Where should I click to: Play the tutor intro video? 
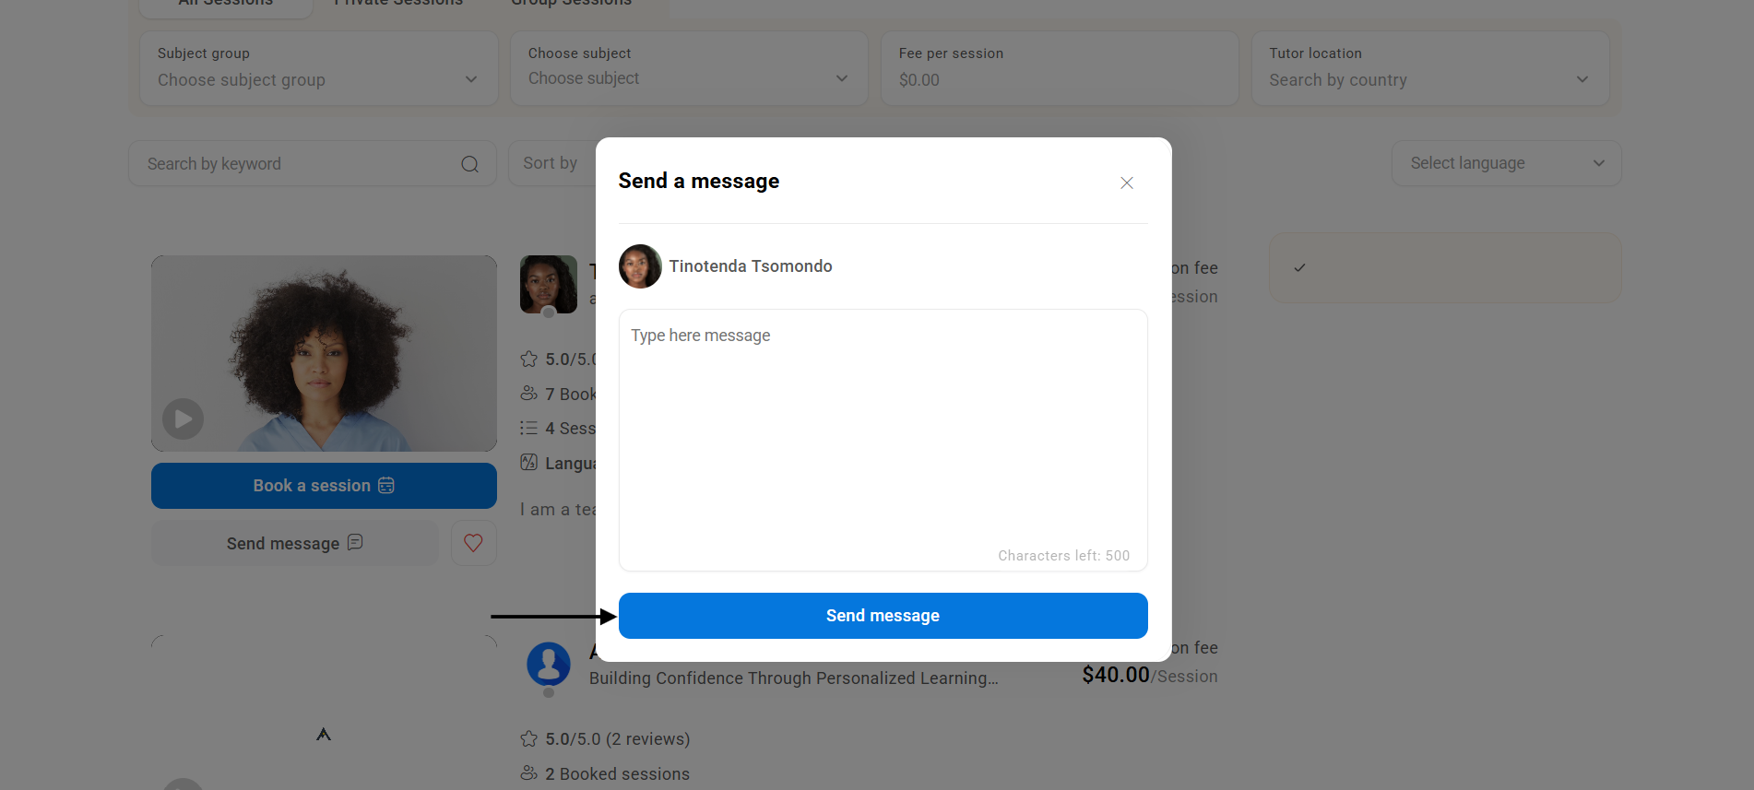(x=183, y=419)
